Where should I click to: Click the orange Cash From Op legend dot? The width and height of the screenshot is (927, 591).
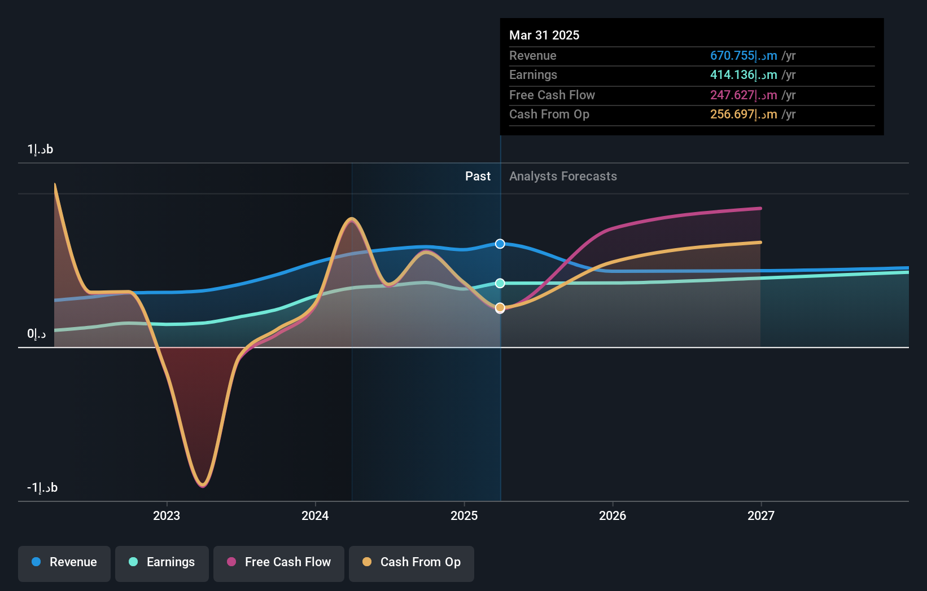pyautogui.click(x=366, y=562)
